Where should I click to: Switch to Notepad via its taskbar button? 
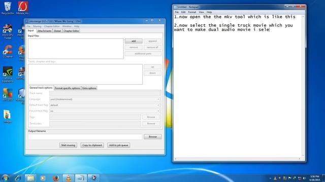81,178
